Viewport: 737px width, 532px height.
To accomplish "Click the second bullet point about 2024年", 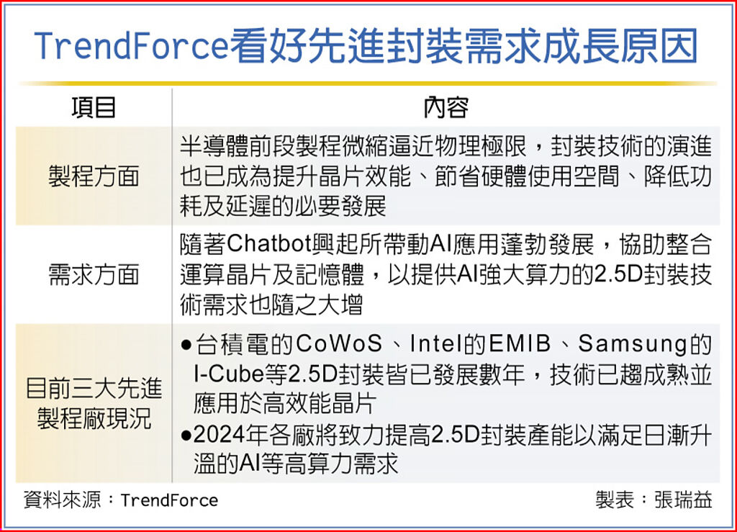I will (x=446, y=449).
